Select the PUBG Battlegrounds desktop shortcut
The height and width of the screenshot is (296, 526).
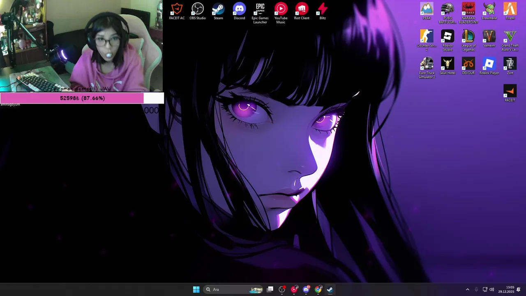[448, 13]
